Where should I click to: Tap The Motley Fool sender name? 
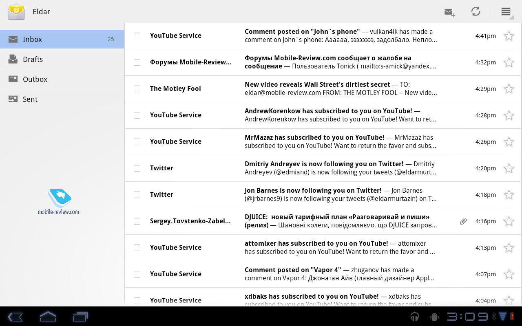(175, 89)
